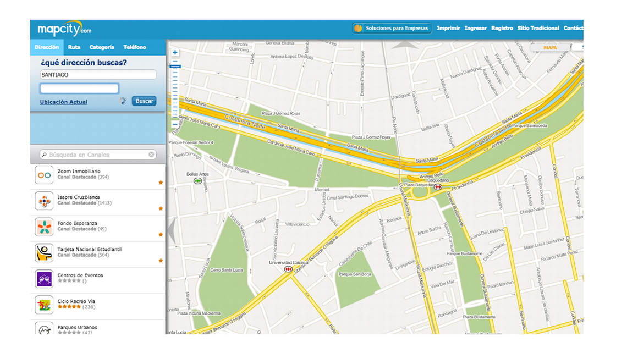Clear the Búsqueda en Canales search field
Viewport: 627px width, 353px height.
coord(152,155)
